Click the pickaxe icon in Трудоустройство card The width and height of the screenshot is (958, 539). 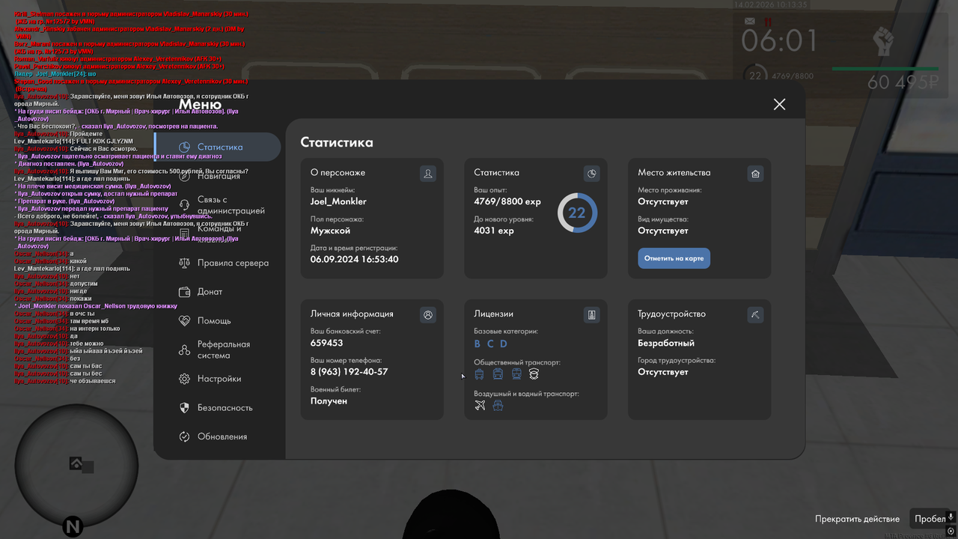[x=755, y=315]
